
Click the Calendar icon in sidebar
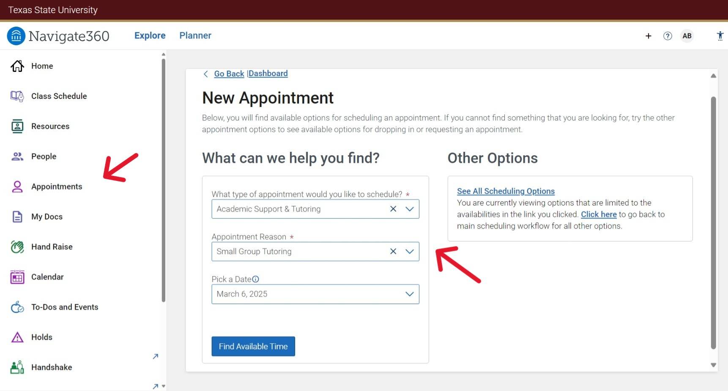tap(17, 277)
